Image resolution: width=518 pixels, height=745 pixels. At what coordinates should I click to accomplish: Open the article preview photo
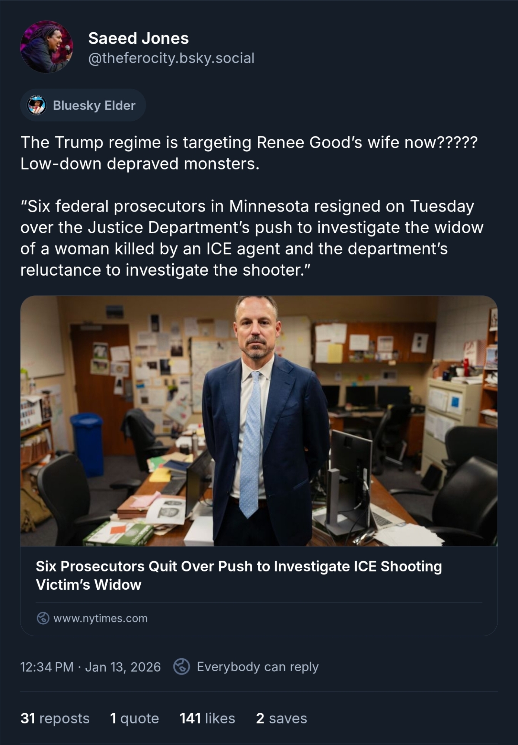tap(259, 421)
